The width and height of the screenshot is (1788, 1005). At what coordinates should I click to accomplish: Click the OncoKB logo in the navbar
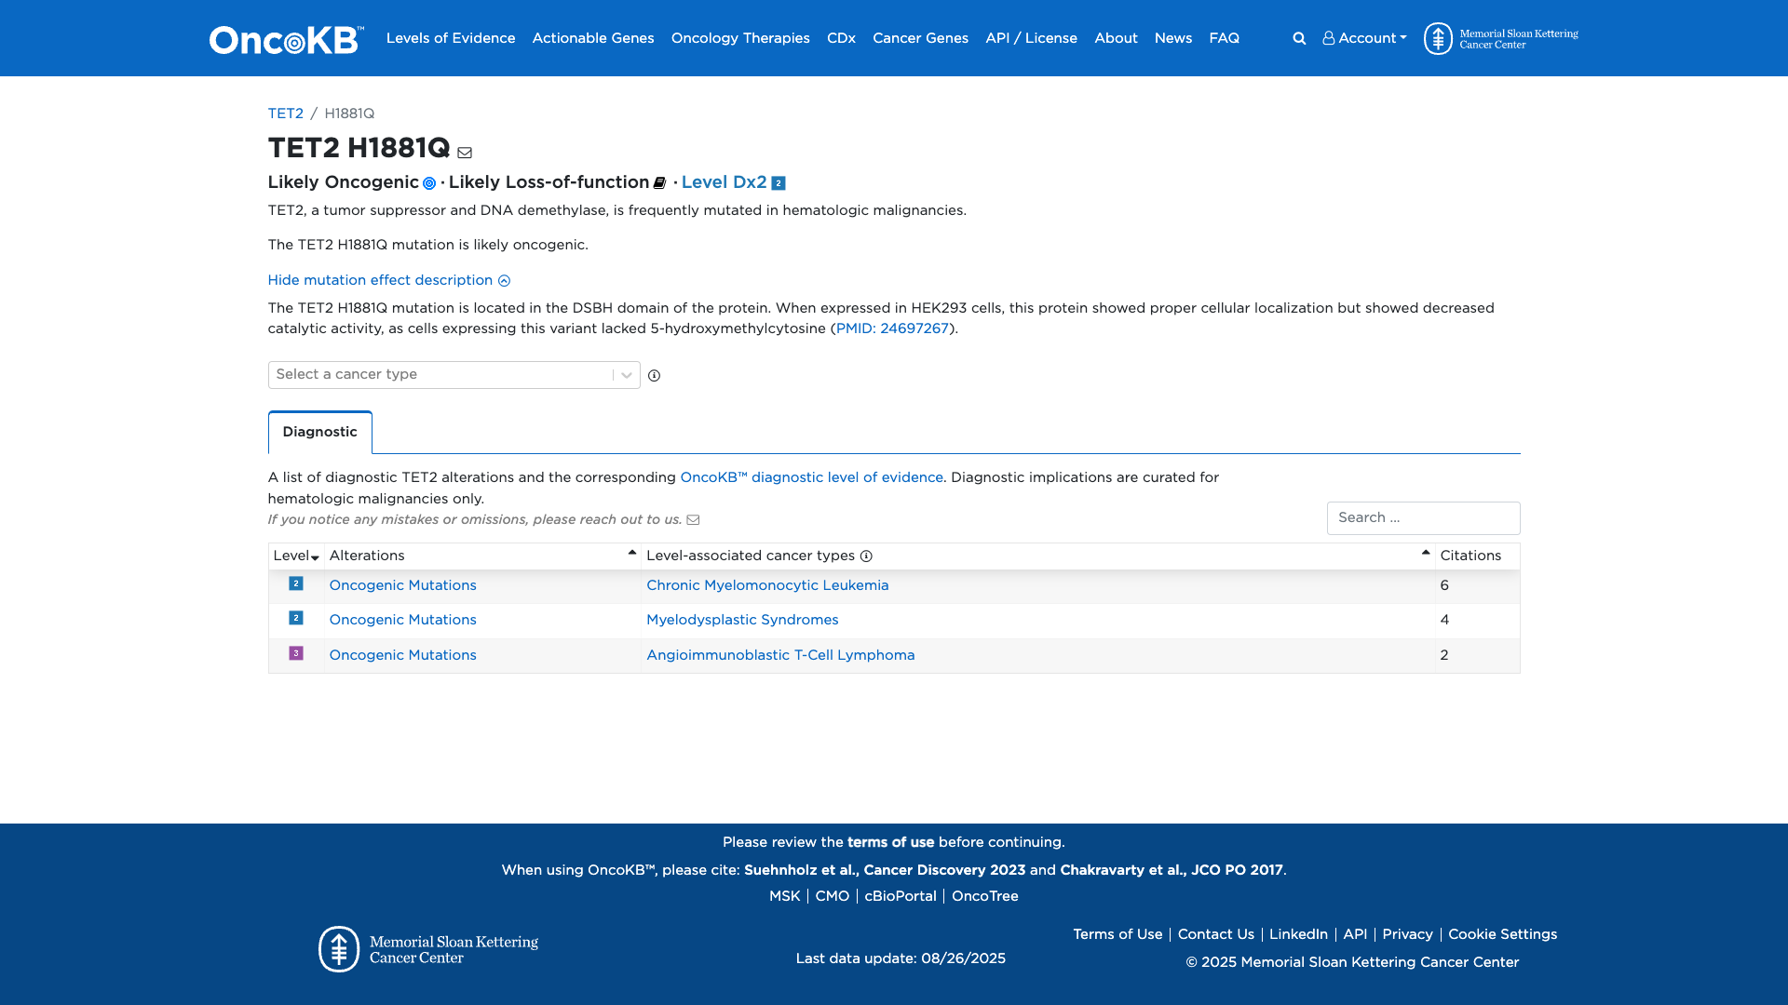coord(286,39)
